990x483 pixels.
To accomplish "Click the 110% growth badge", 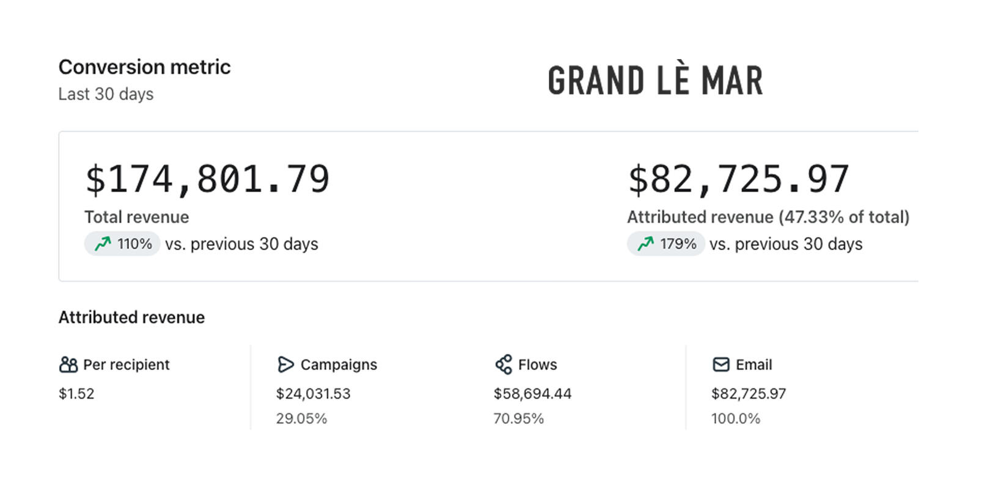I will (123, 244).
